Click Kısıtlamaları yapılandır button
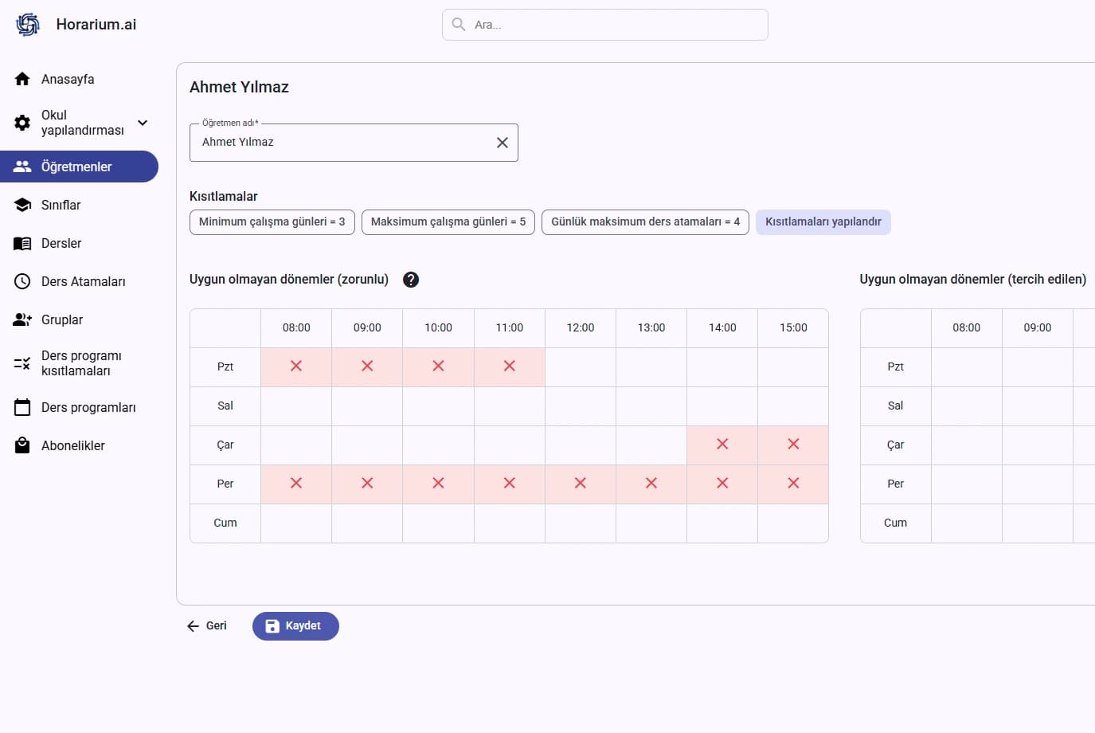1095x733 pixels. [823, 221]
